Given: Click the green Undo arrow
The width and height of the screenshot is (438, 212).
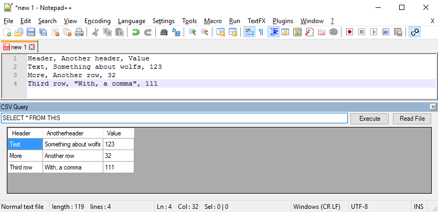Looking at the screenshot, I should (x=135, y=32).
